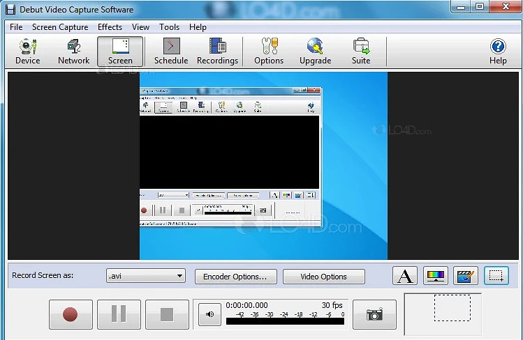This screenshot has height=340, width=523.
Task: Close the Debut Video Capture window
Action: [506, 7]
